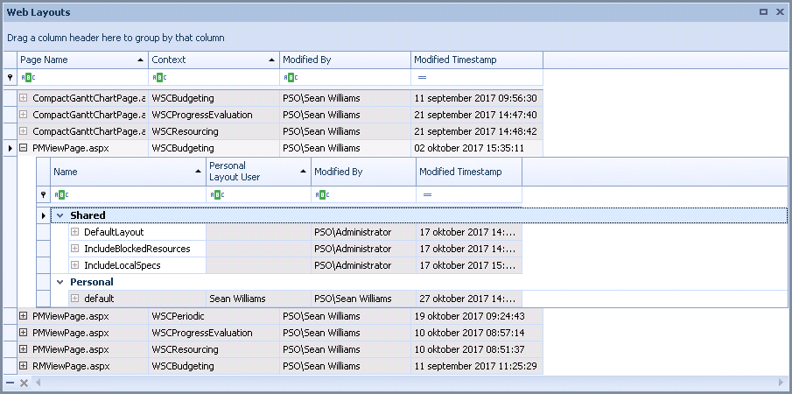Collapse the expanded PMViewPage.aspx WSCBudgeting row
This screenshot has height=394, width=792.
(24, 149)
